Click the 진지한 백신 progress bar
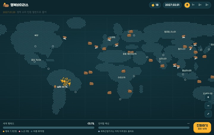This screenshot has width=214, height=135. [x=144, y=128]
